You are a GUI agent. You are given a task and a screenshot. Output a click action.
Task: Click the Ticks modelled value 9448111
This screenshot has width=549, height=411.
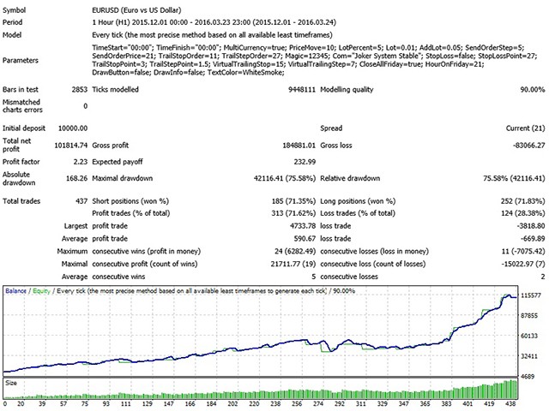click(302, 89)
